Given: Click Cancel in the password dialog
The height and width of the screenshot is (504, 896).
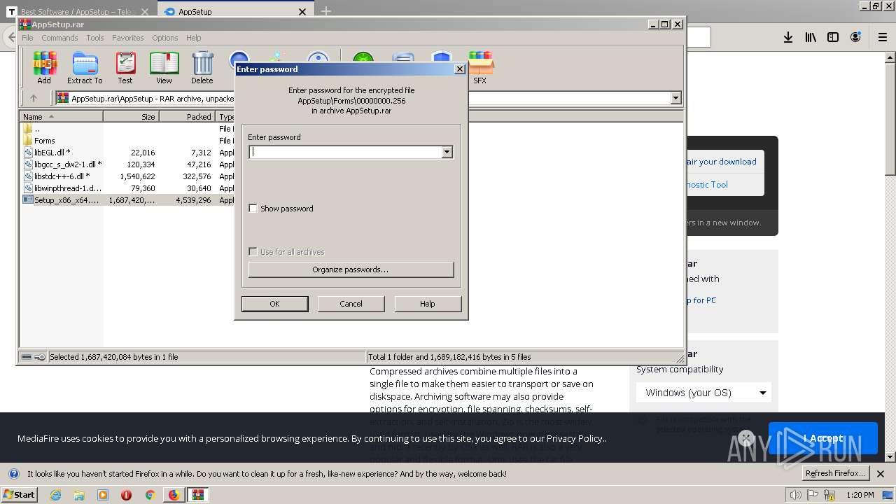Looking at the screenshot, I should click(x=351, y=304).
